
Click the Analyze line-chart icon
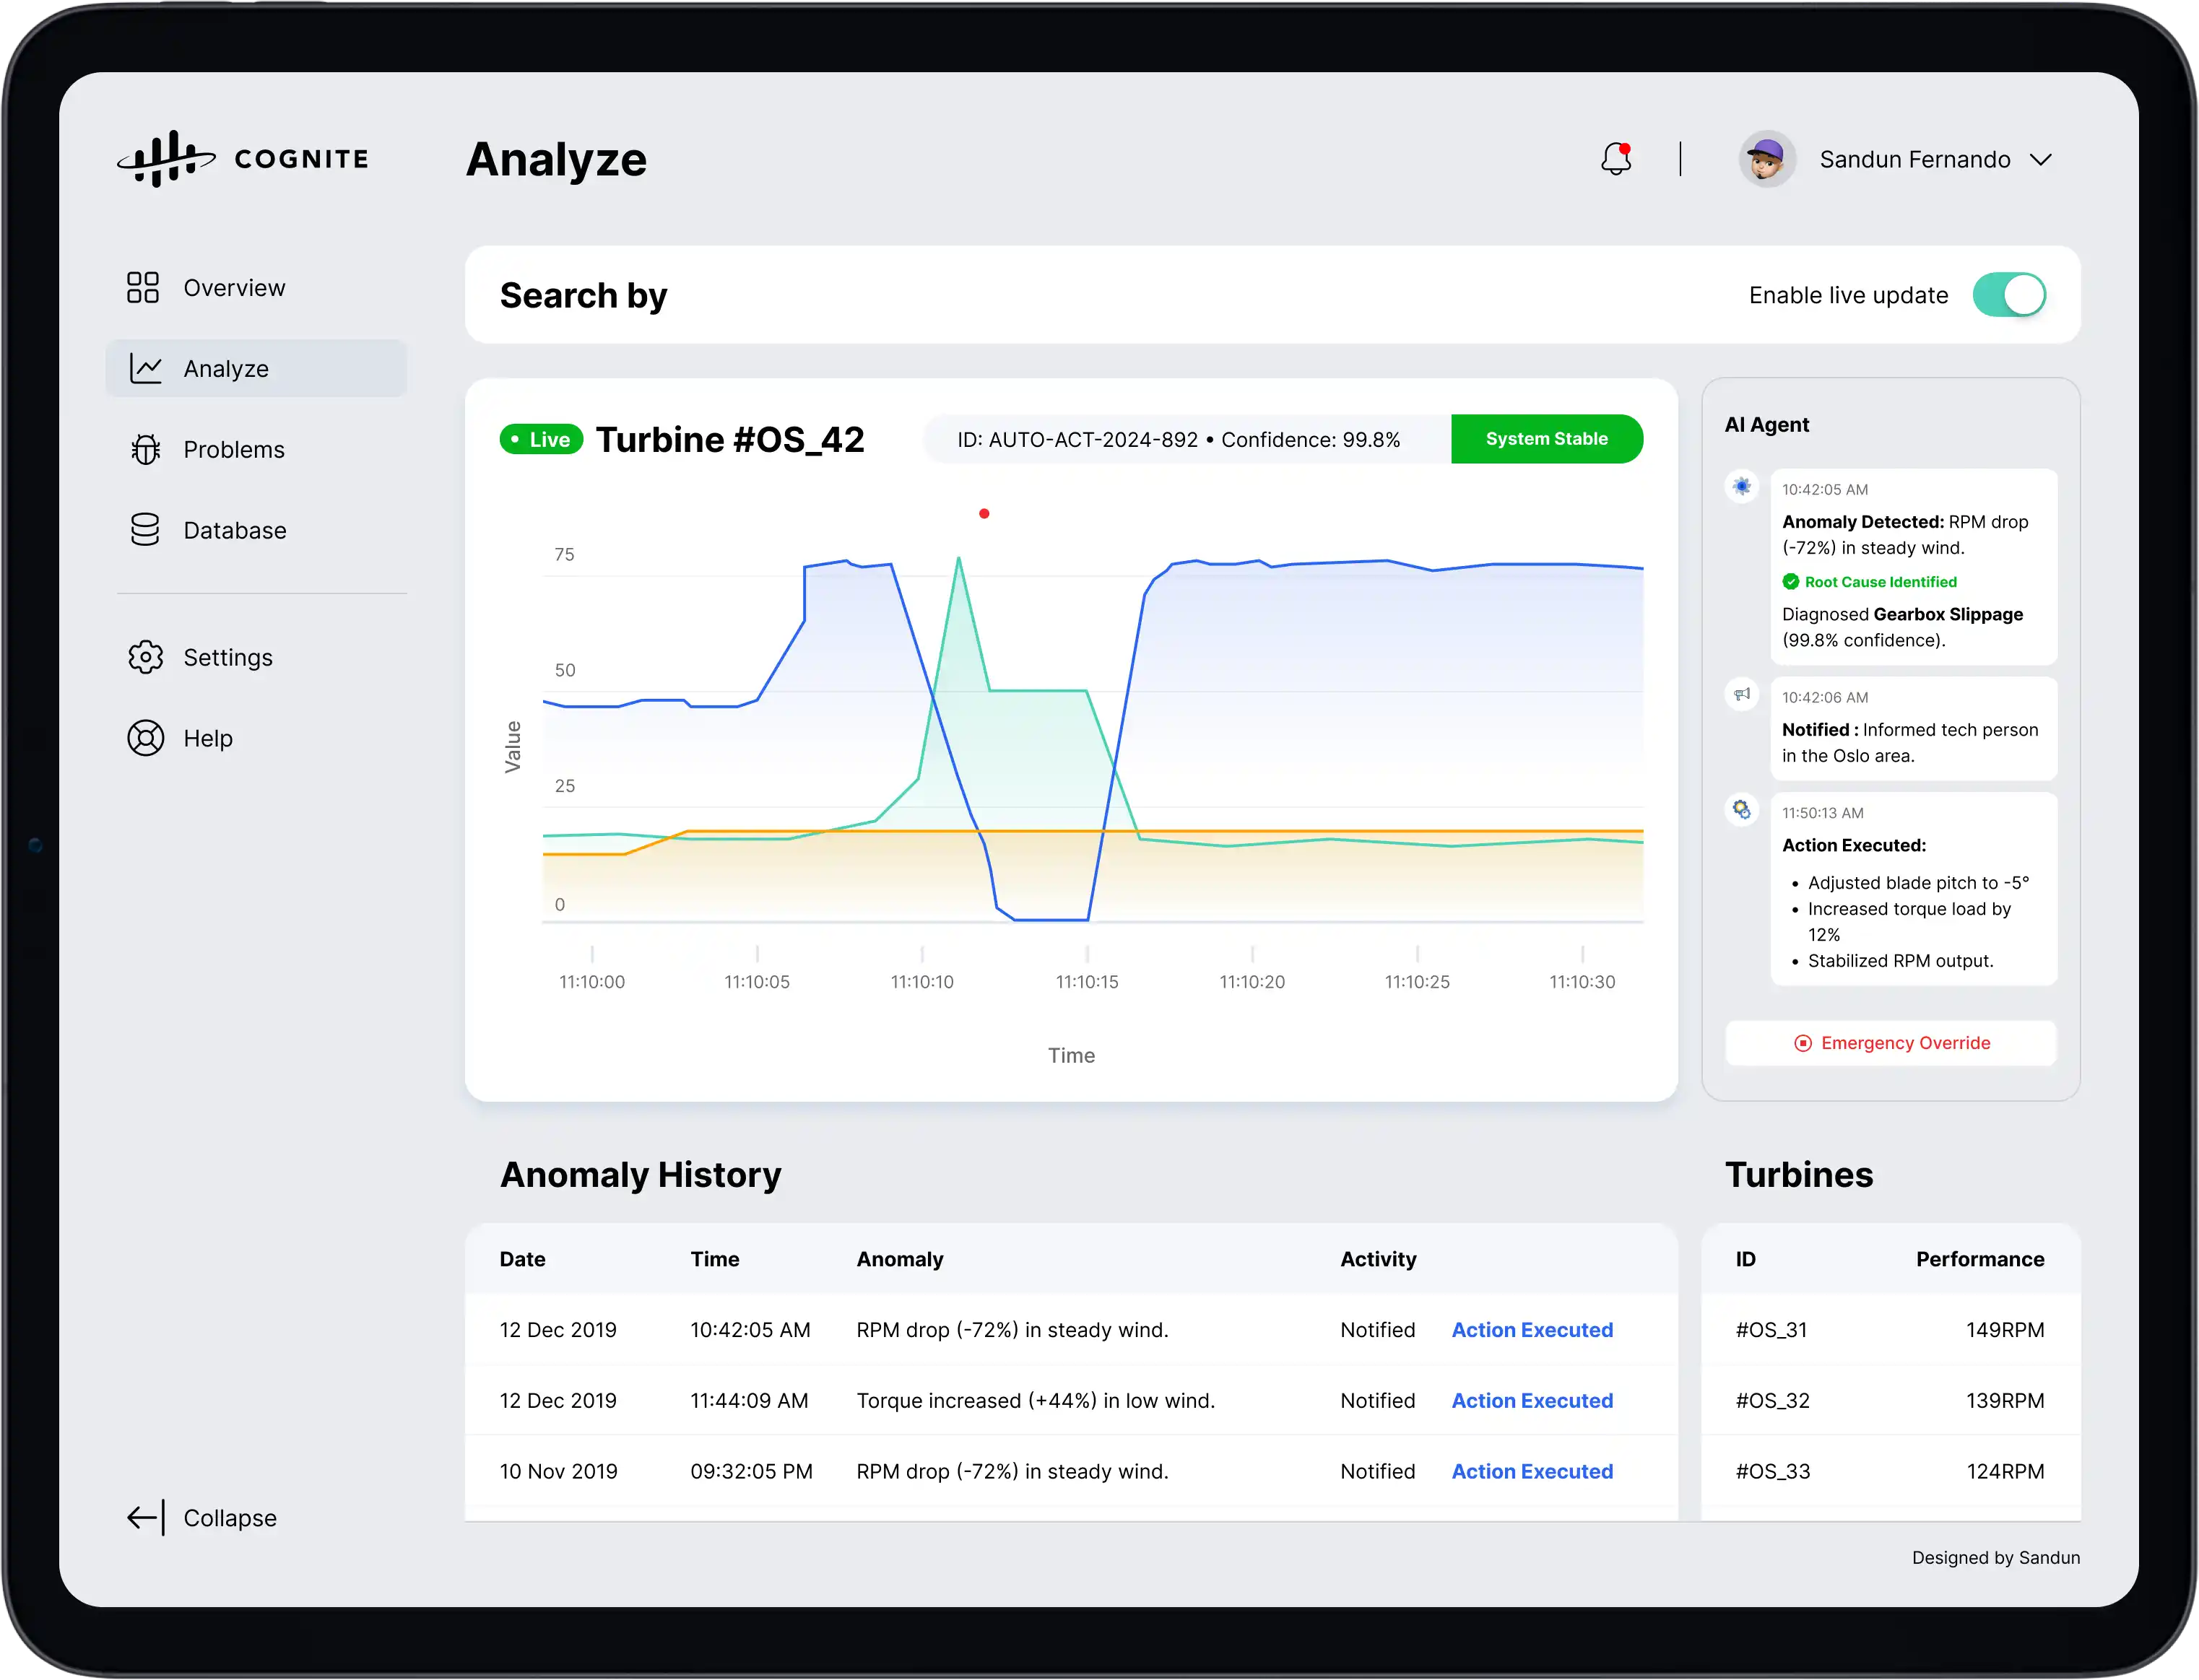[x=145, y=368]
